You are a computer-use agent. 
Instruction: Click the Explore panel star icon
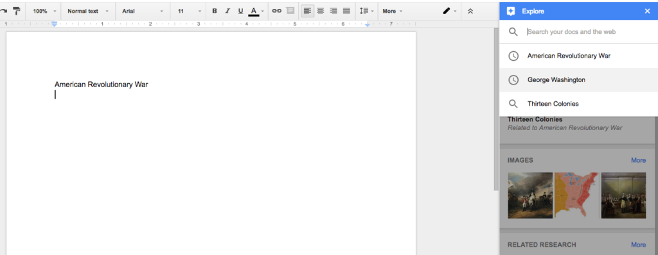(x=511, y=12)
